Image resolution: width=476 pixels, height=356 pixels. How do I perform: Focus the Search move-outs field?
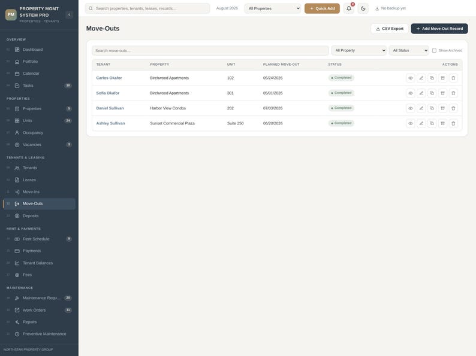coord(210,51)
